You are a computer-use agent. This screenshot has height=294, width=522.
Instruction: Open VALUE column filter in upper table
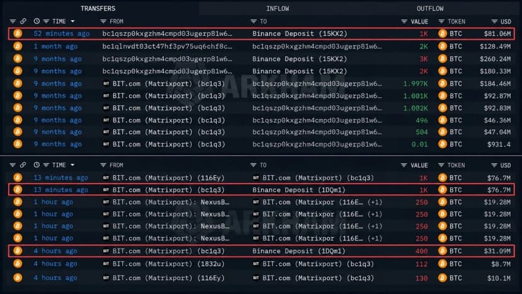point(404,21)
